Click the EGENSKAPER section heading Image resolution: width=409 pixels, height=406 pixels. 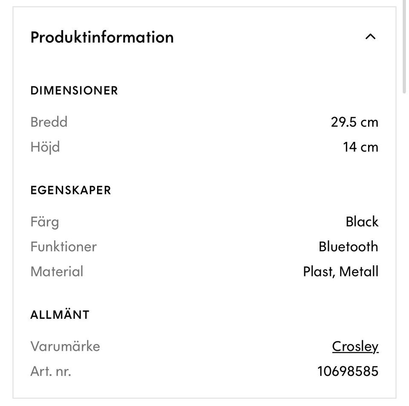pyautogui.click(x=71, y=190)
